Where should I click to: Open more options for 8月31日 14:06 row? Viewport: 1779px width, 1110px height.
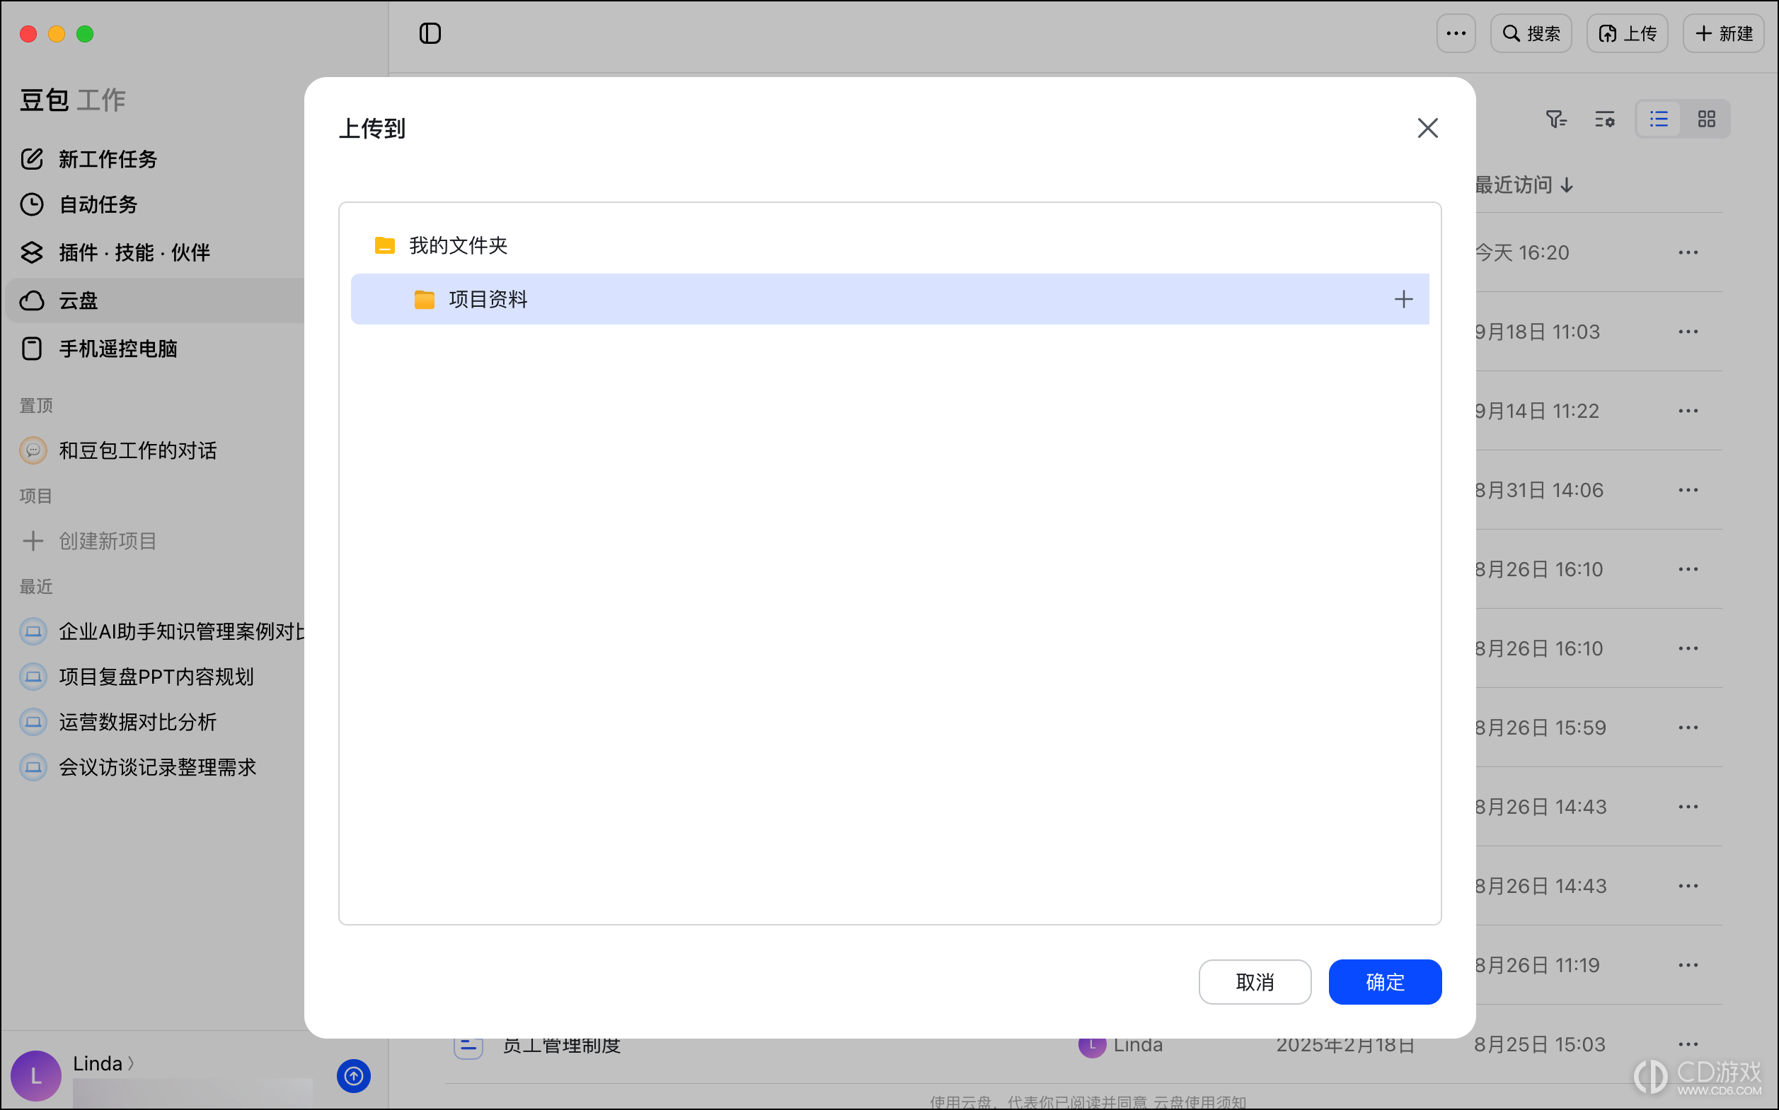(x=1688, y=490)
